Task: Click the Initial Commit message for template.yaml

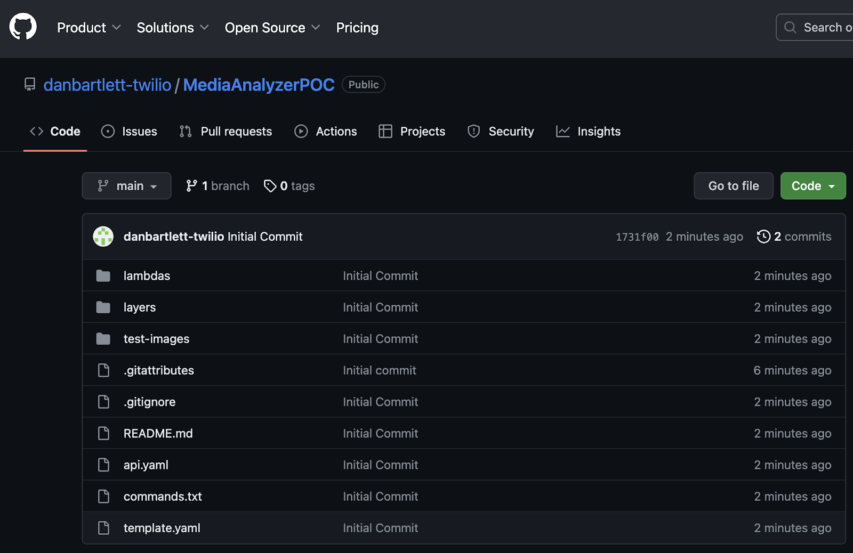Action: coord(381,527)
